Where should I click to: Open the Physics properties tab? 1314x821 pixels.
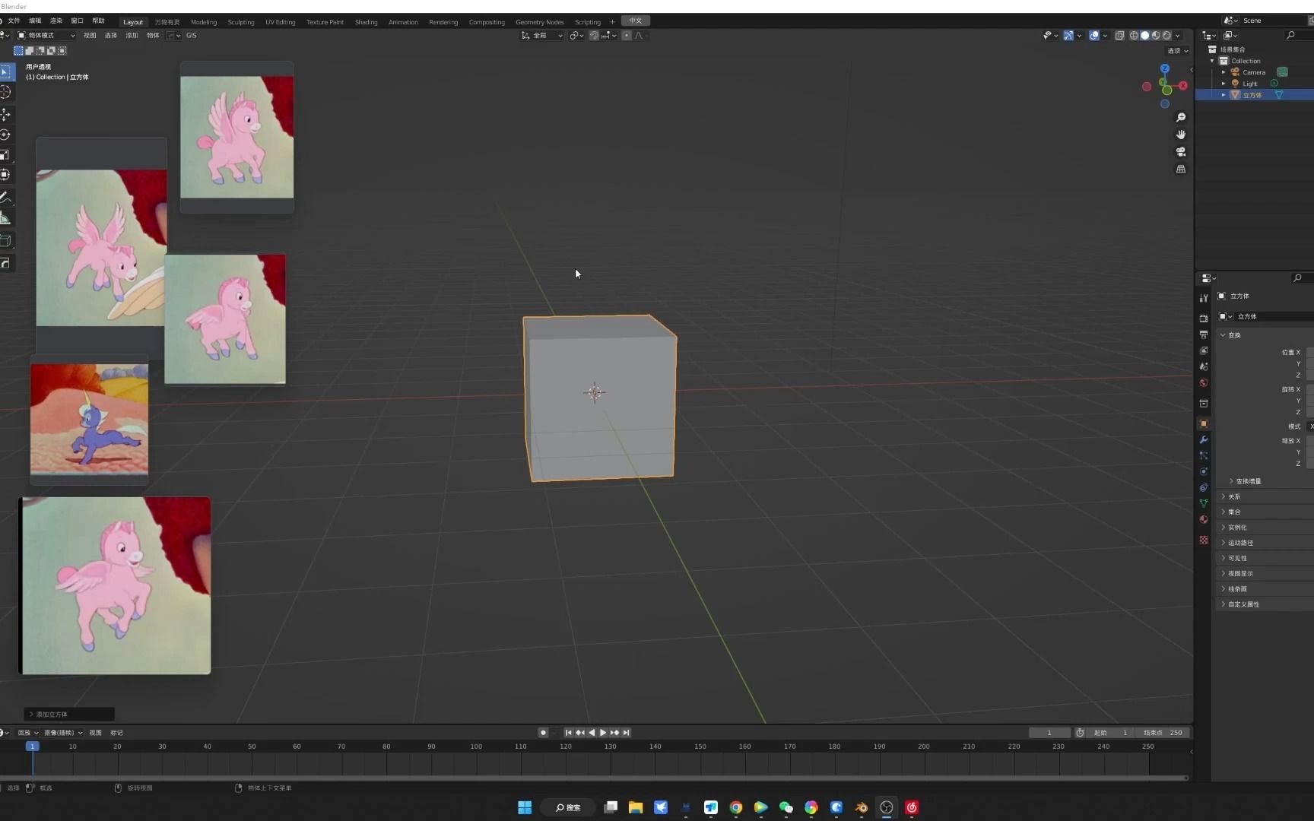point(1204,471)
